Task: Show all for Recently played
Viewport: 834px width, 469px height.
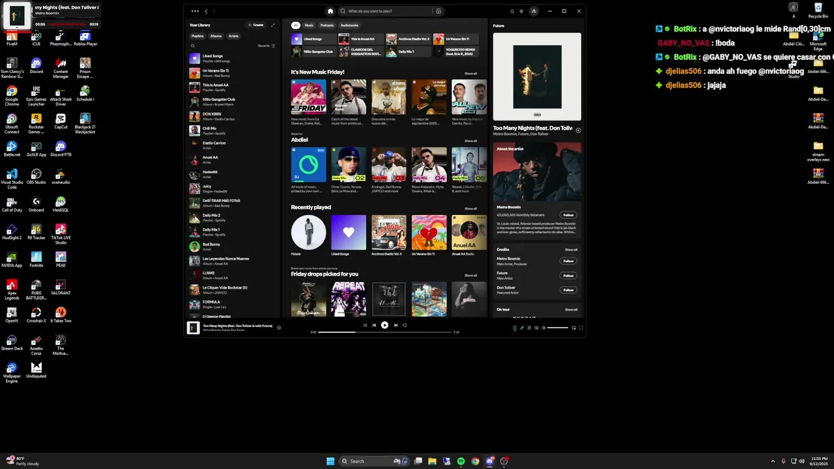Action: pyautogui.click(x=470, y=208)
